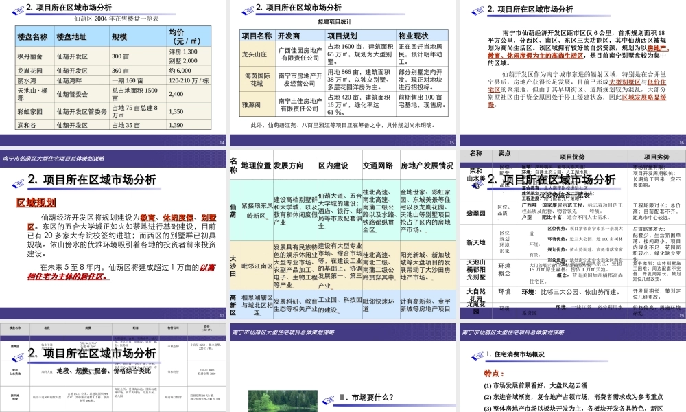
Task: Click the 物业现状 column header
Action: [423, 36]
